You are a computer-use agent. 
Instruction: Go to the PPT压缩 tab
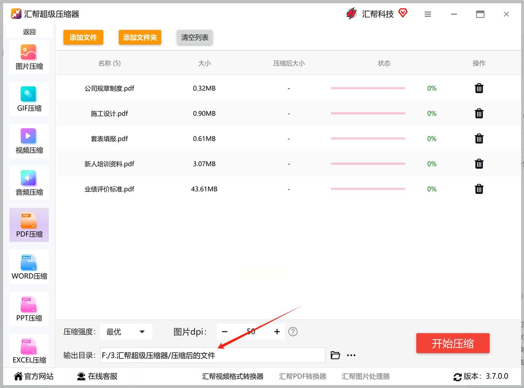(29, 309)
